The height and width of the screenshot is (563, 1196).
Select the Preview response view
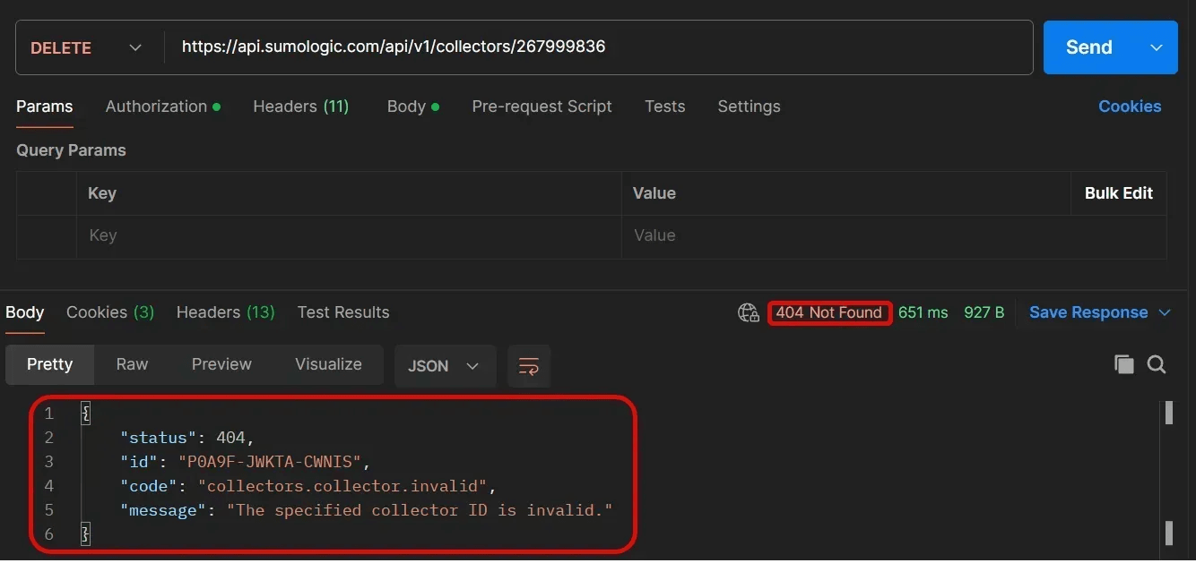click(221, 364)
